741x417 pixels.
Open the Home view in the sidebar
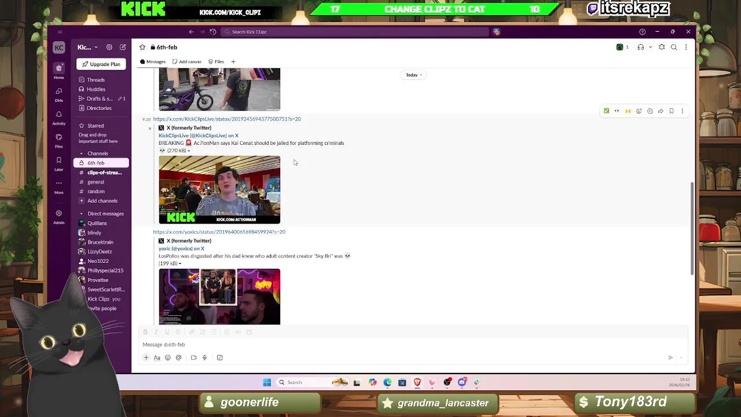[58, 71]
